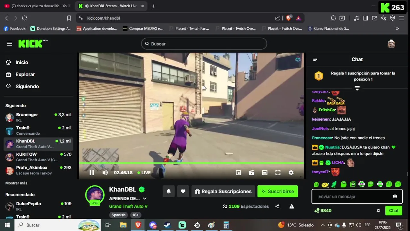
Task: Open the Kick hamburger sidebar menu
Action: coord(10,44)
